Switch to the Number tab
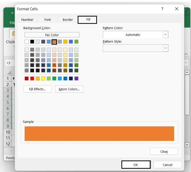The image size is (191, 172). (x=27, y=20)
